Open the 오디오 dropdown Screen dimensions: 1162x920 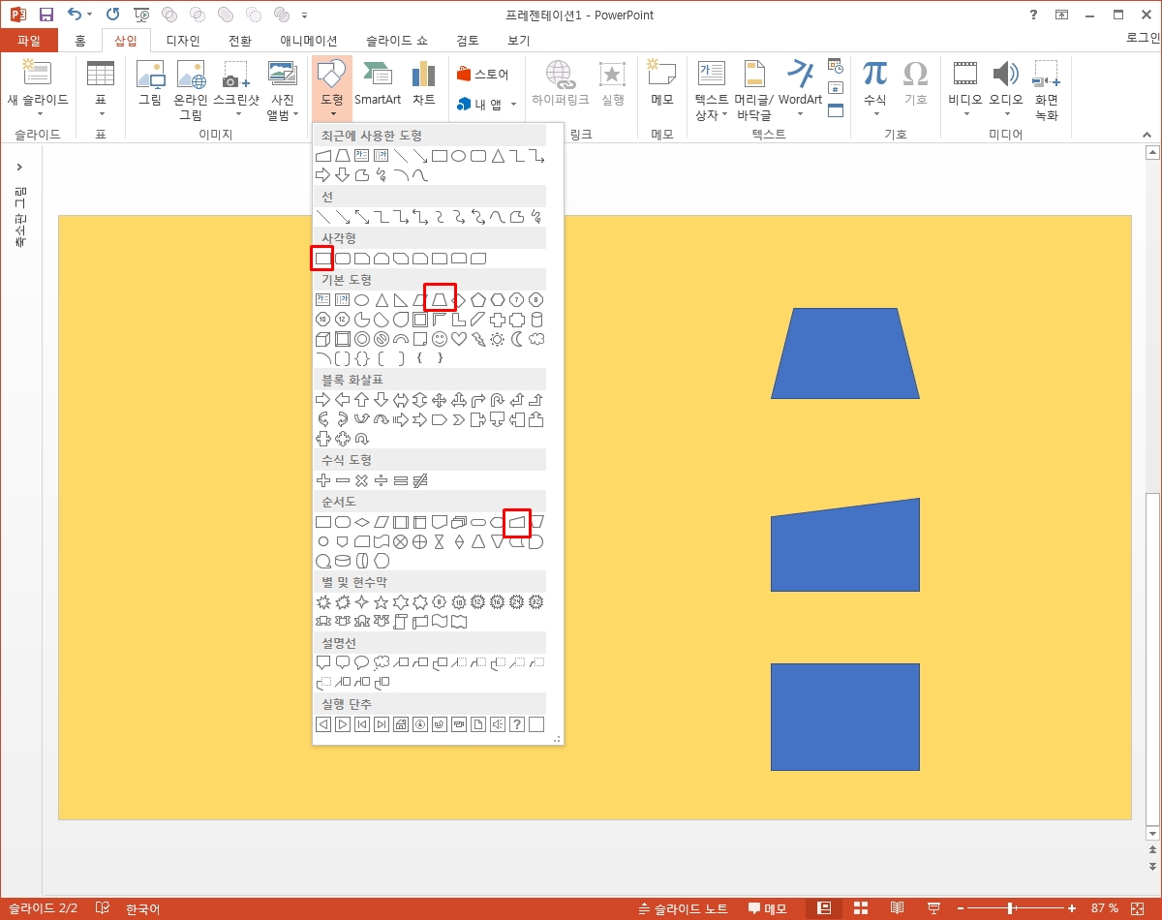pyautogui.click(x=1006, y=113)
